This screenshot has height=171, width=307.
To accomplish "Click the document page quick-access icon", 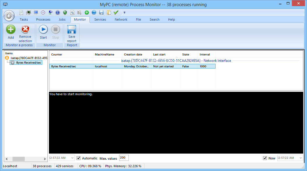I will pos(21,12).
